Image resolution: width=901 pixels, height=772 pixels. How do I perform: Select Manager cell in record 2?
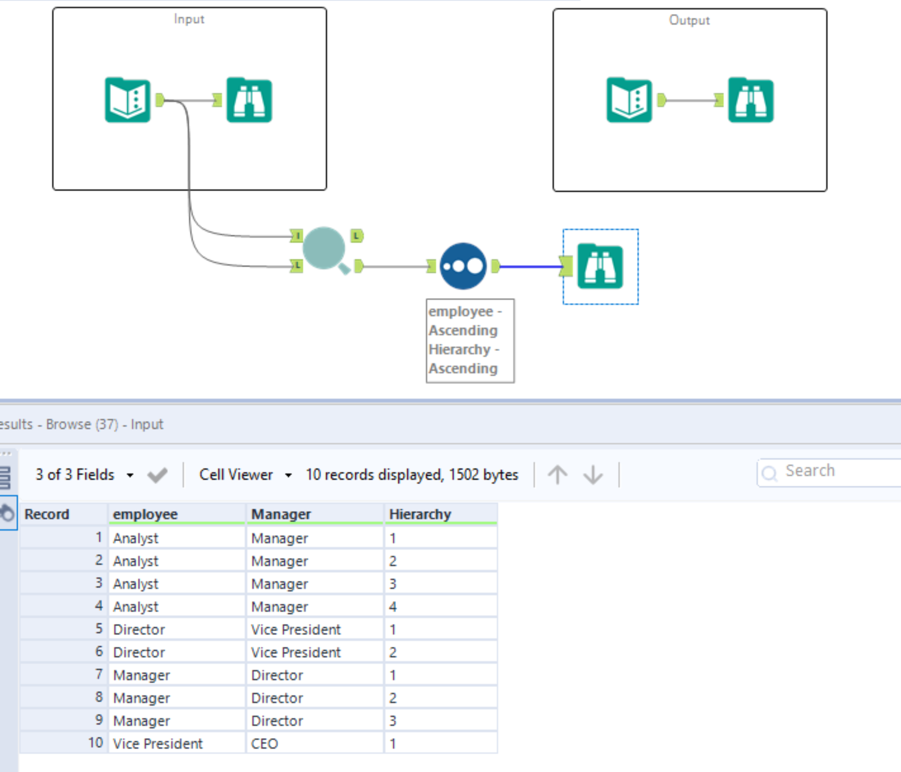(x=315, y=561)
